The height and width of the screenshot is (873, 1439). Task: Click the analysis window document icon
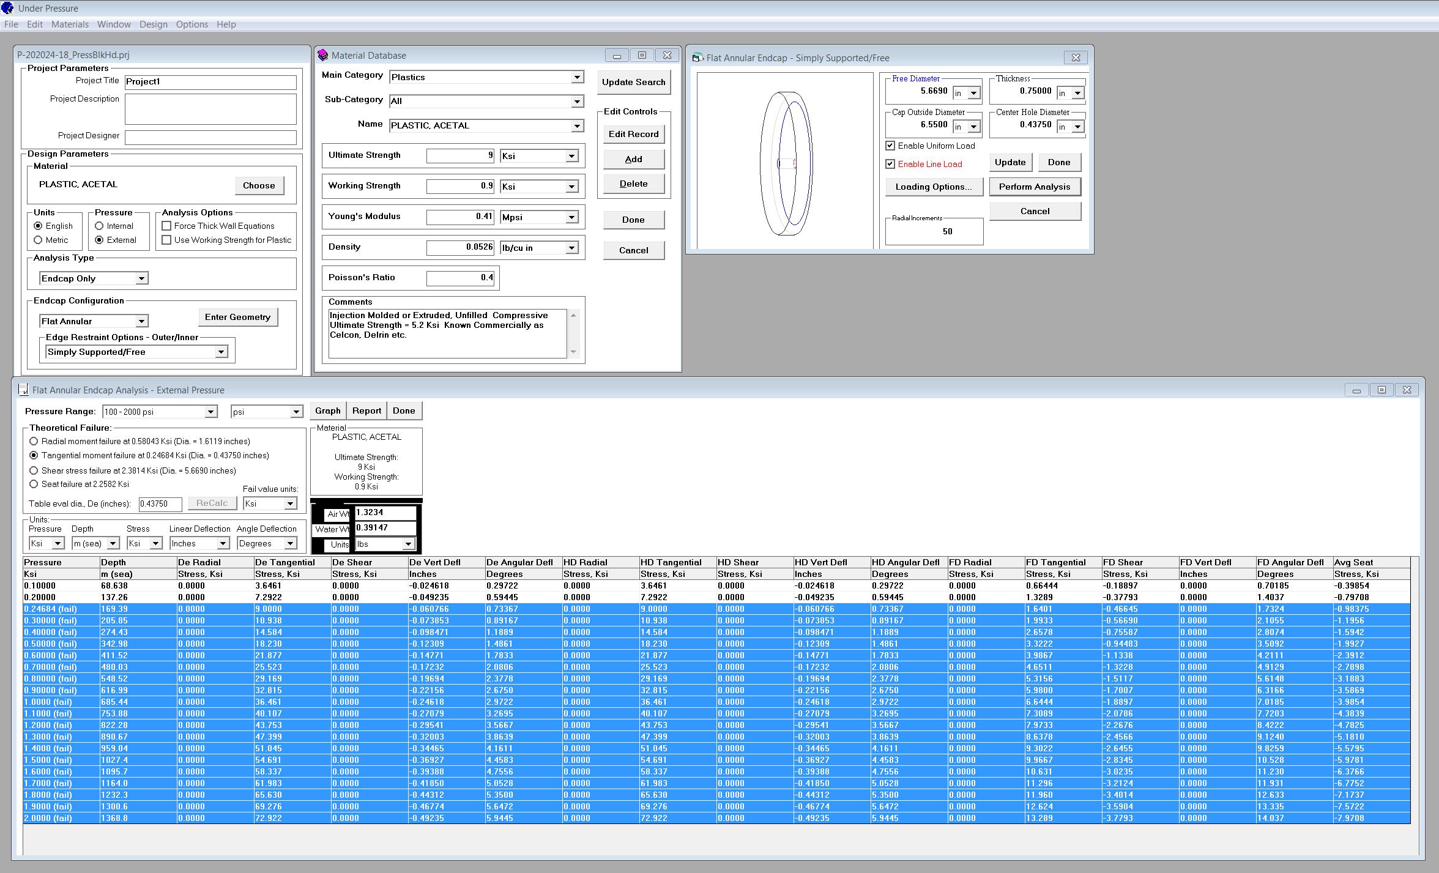tap(23, 390)
